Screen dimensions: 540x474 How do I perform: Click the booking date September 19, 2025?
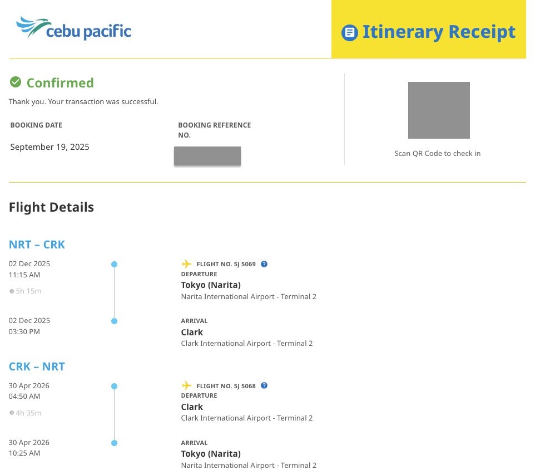pyautogui.click(x=49, y=147)
